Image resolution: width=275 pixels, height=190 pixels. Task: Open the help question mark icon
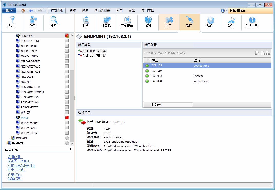(x=223, y=11)
